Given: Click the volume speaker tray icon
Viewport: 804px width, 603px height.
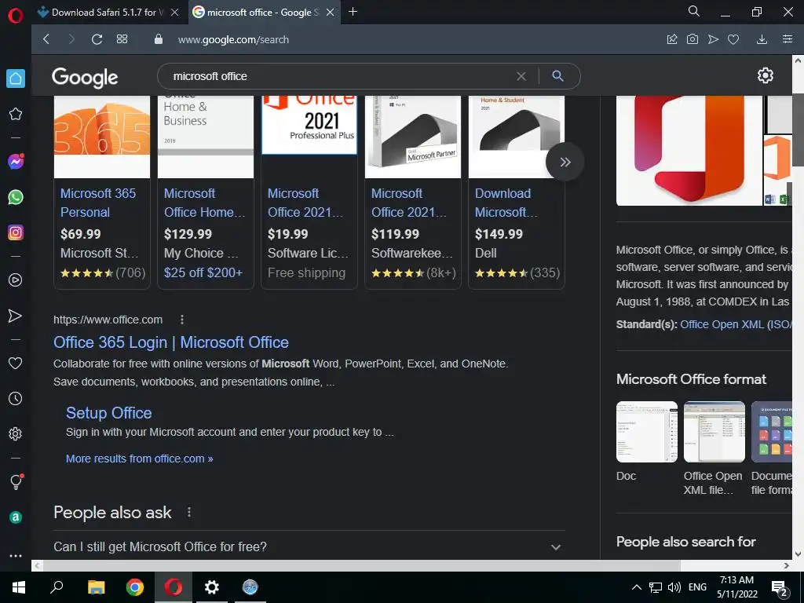Looking at the screenshot, I should pyautogui.click(x=674, y=587).
